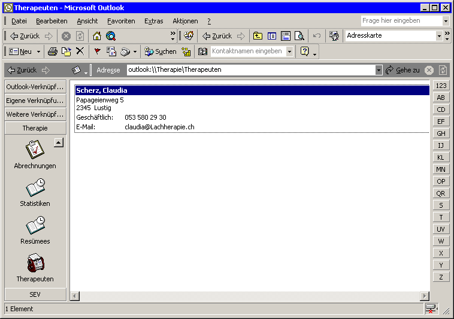Open the Frage hier eingeben dropdown arrow
Image resolution: width=454 pixels, height=319 pixels.
coord(446,21)
